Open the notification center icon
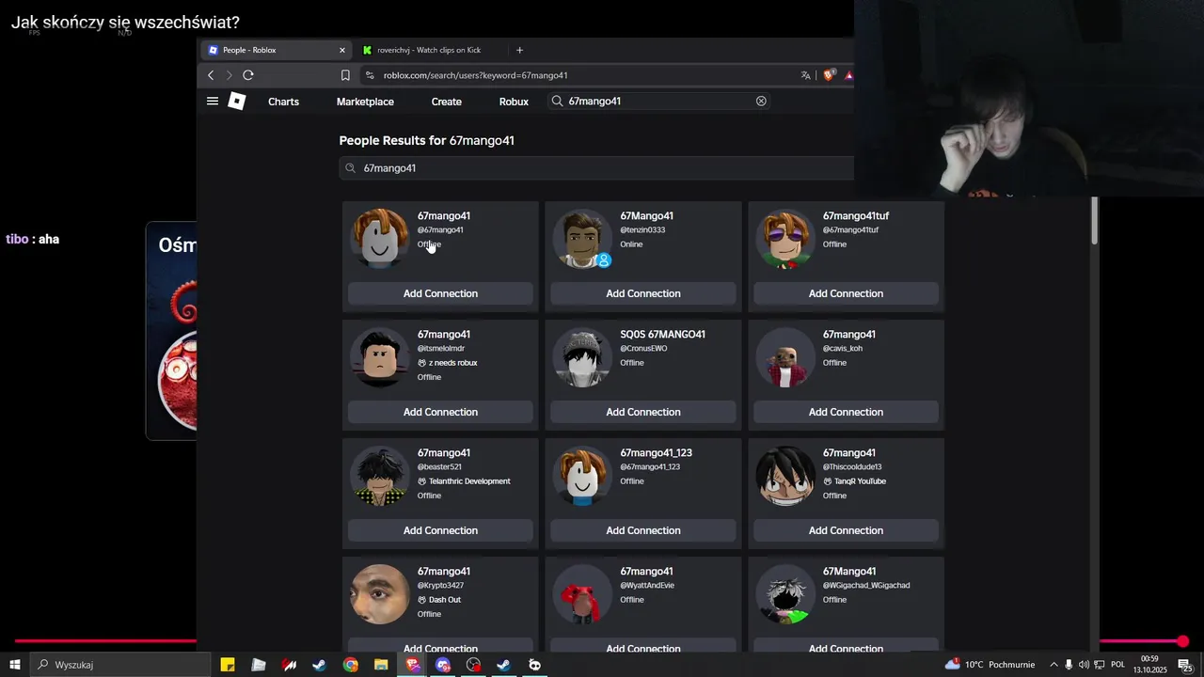Screen dimensions: 1204x677 pos(1185,665)
